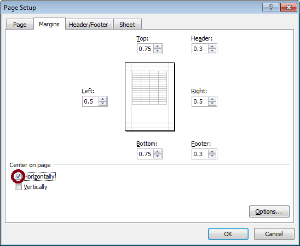This screenshot has width=300, height=246.
Task: Uncheck the Horizontally centering checkbox
Action: click(18, 176)
